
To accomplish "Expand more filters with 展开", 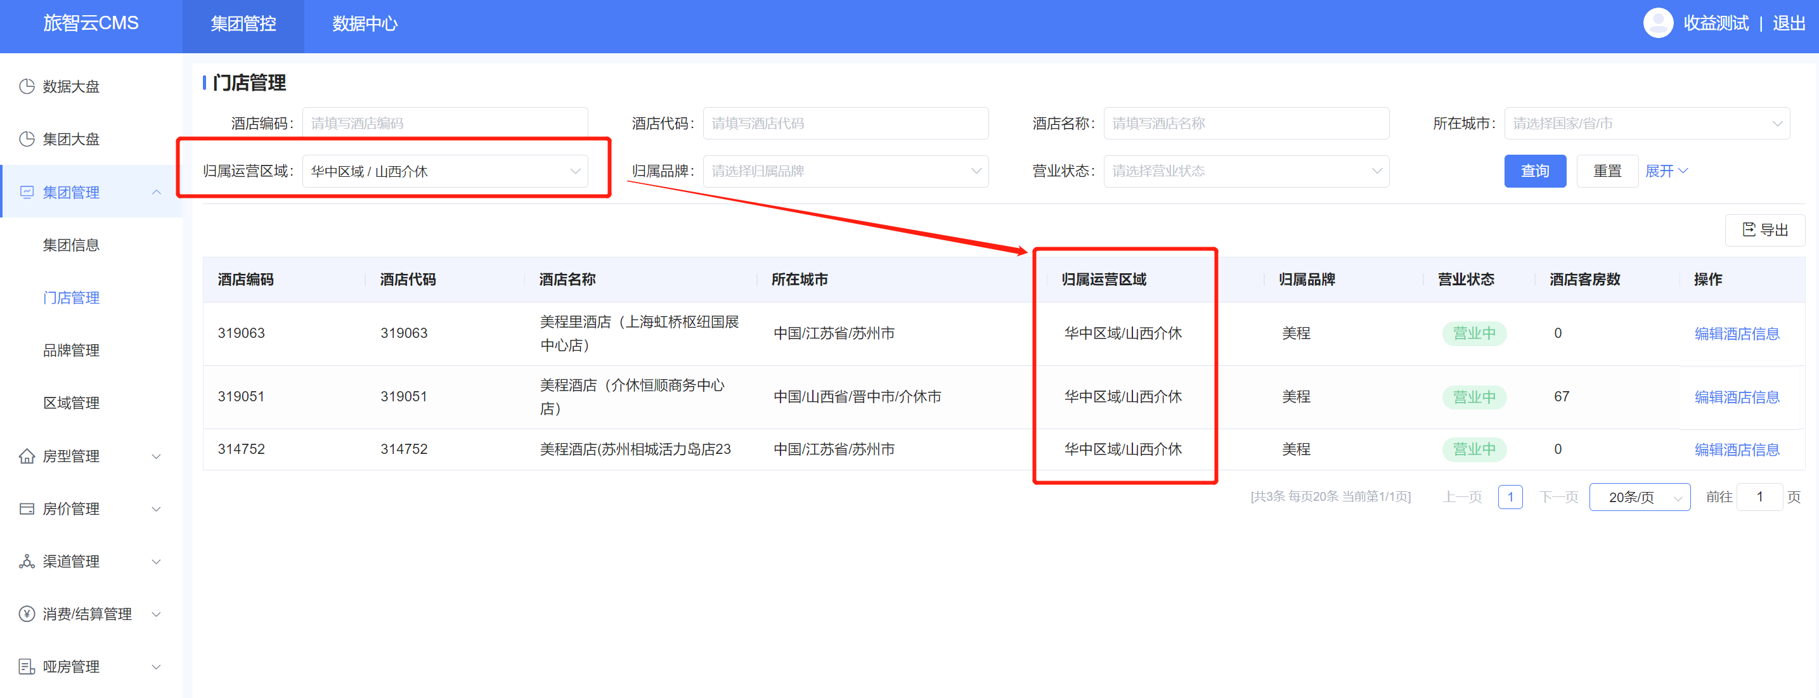I will (x=1666, y=171).
